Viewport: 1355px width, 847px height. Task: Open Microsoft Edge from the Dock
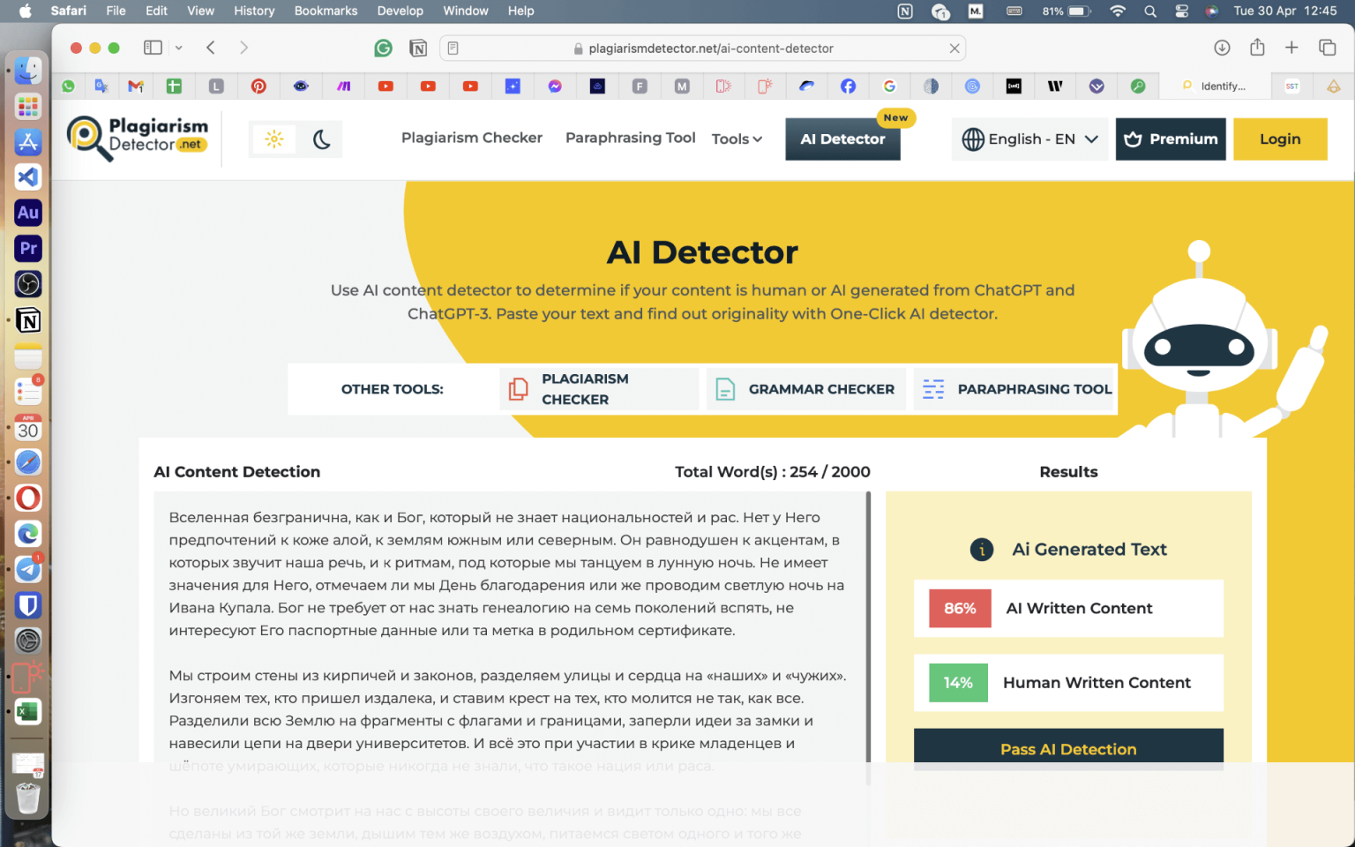point(28,534)
